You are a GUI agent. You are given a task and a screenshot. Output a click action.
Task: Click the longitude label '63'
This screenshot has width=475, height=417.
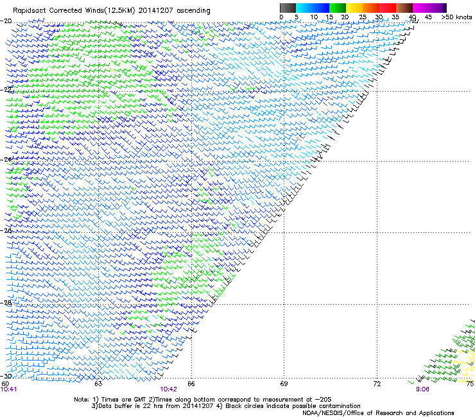(98, 384)
